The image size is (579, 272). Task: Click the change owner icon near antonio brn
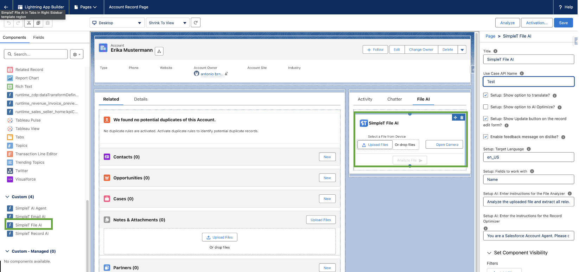coord(227,74)
